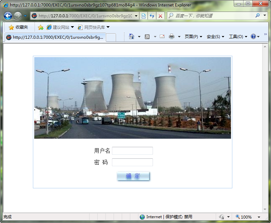Screen dimensions: 271x223
Task: Click the Internet zone globe icon
Action: tap(142, 217)
